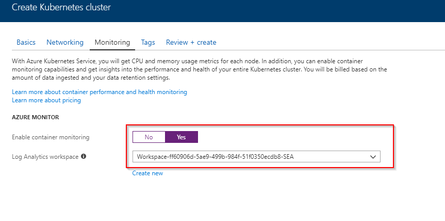
Task: Click the Enable container monitoring label
Action: click(51, 137)
